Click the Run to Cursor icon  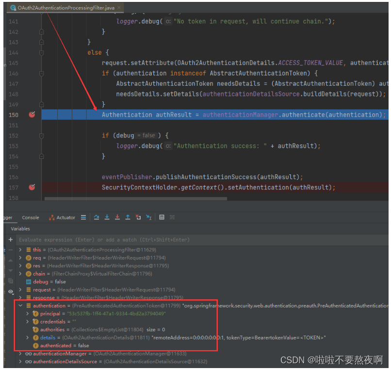[148, 217]
